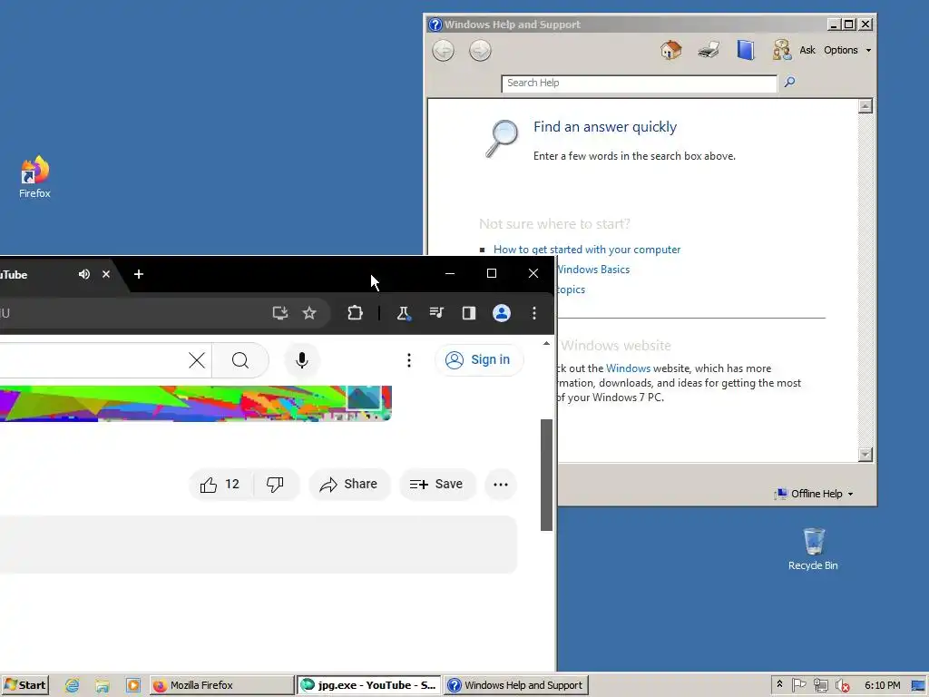
Task: Select the Recycle Bin desktop icon
Action: [813, 549]
